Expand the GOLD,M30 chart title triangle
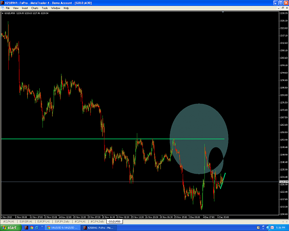 coord(2,13)
